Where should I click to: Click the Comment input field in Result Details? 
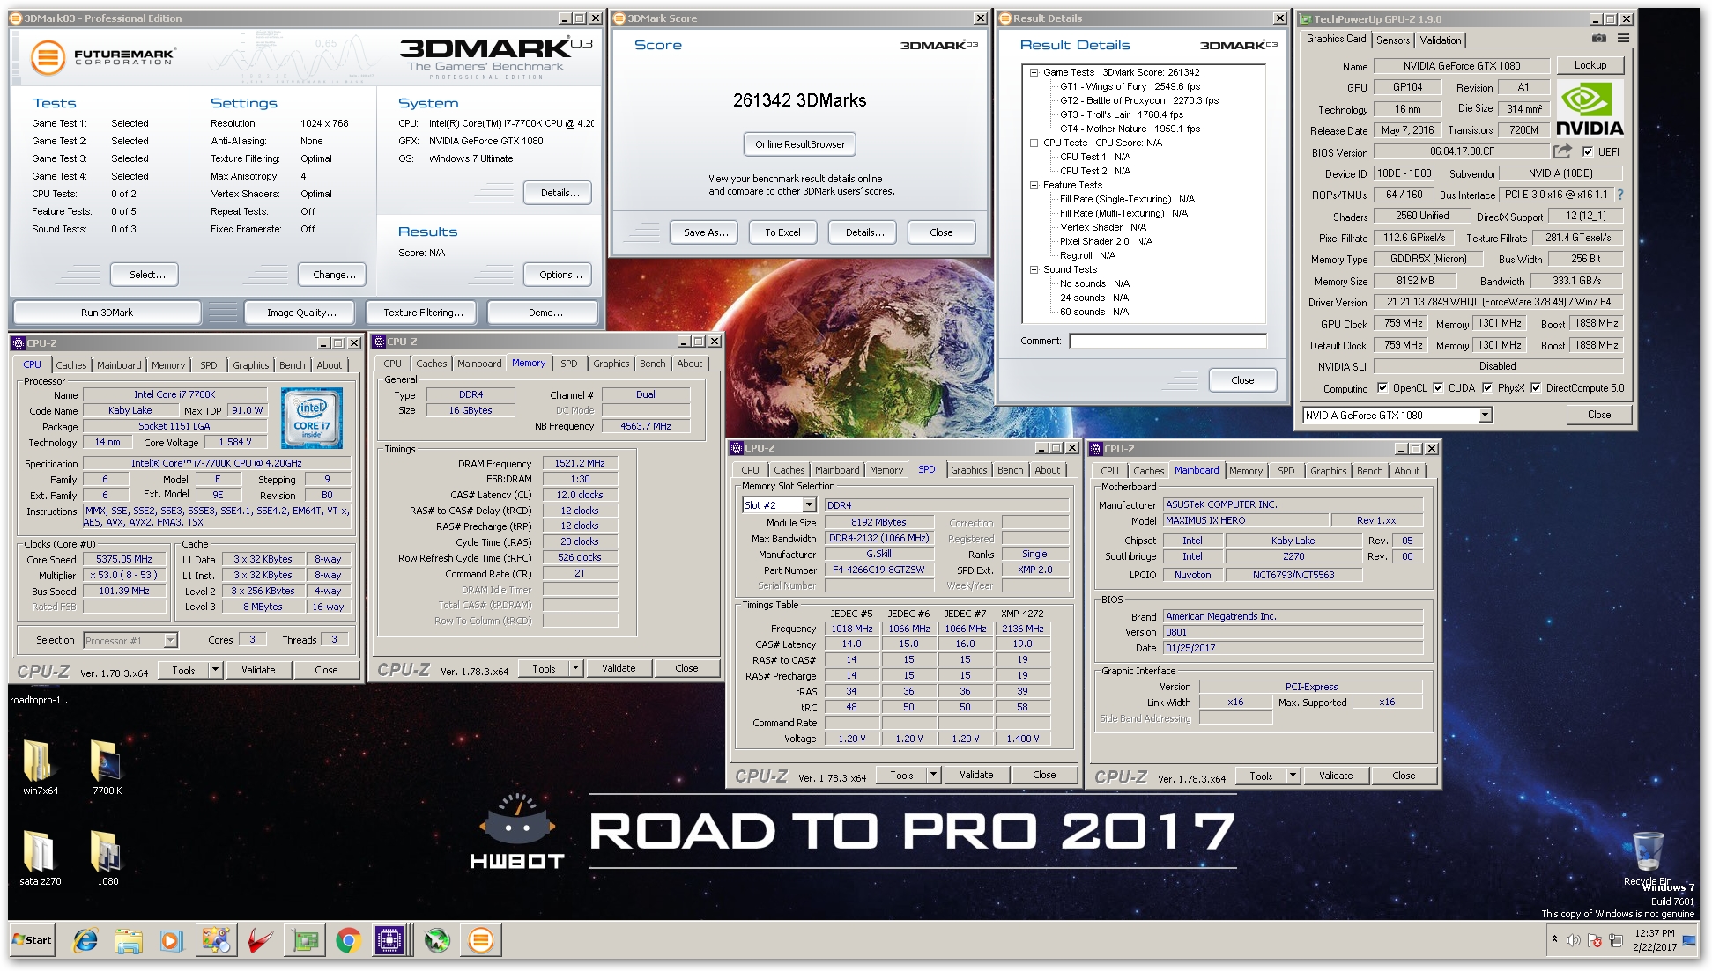pos(1167,341)
